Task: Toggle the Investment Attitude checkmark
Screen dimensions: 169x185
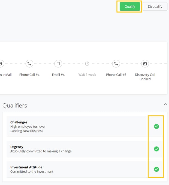Action: pos(156,169)
